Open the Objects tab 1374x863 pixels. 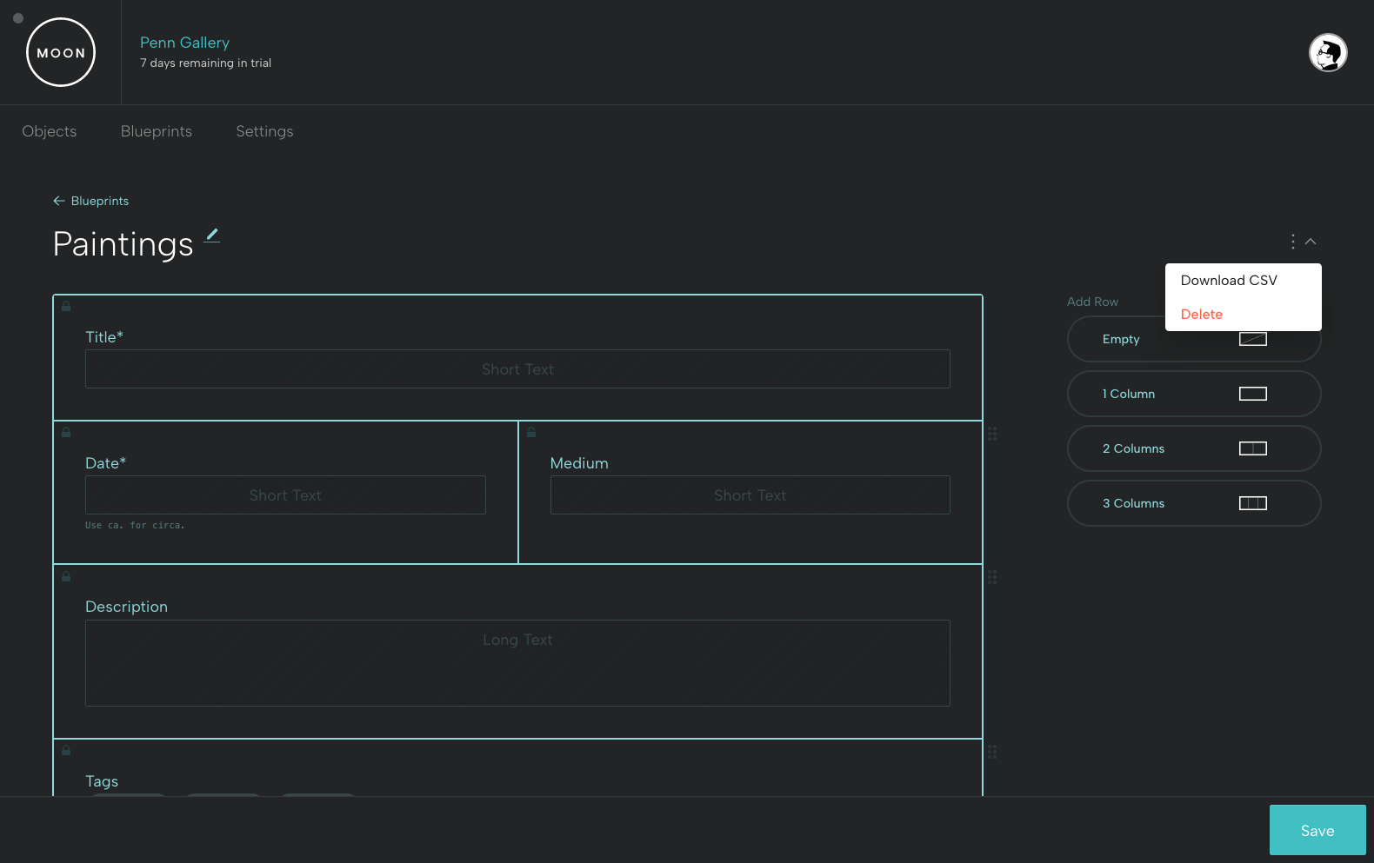(x=50, y=131)
